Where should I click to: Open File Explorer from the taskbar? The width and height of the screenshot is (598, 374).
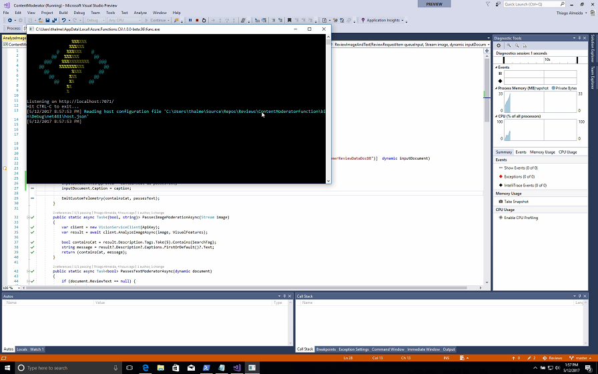(x=161, y=368)
